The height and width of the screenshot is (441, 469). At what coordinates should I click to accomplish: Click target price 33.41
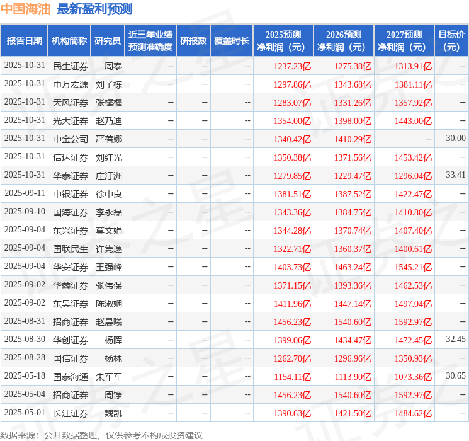tap(456, 175)
